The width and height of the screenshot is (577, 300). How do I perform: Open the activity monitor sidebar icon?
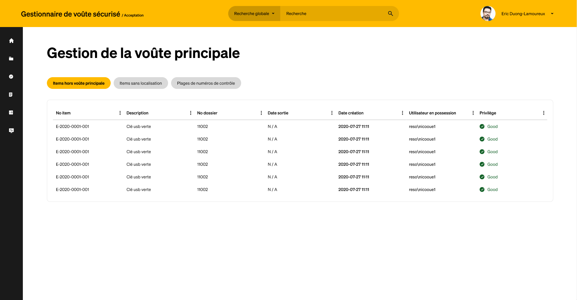(x=11, y=131)
